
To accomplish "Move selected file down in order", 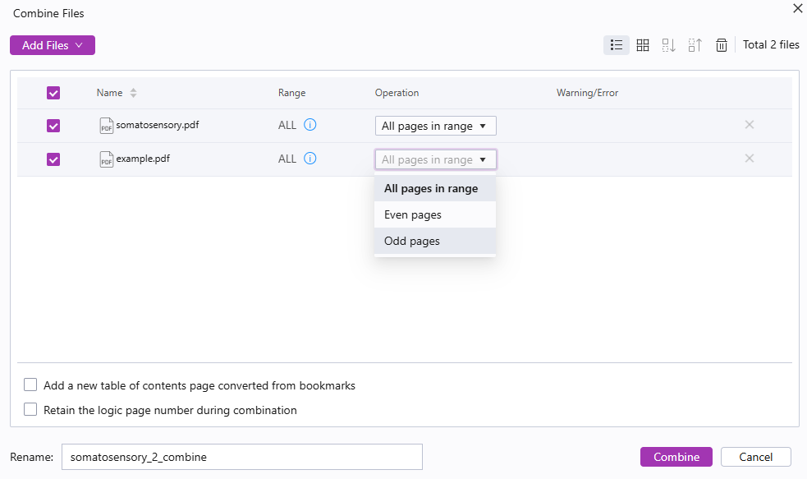I will tap(668, 45).
